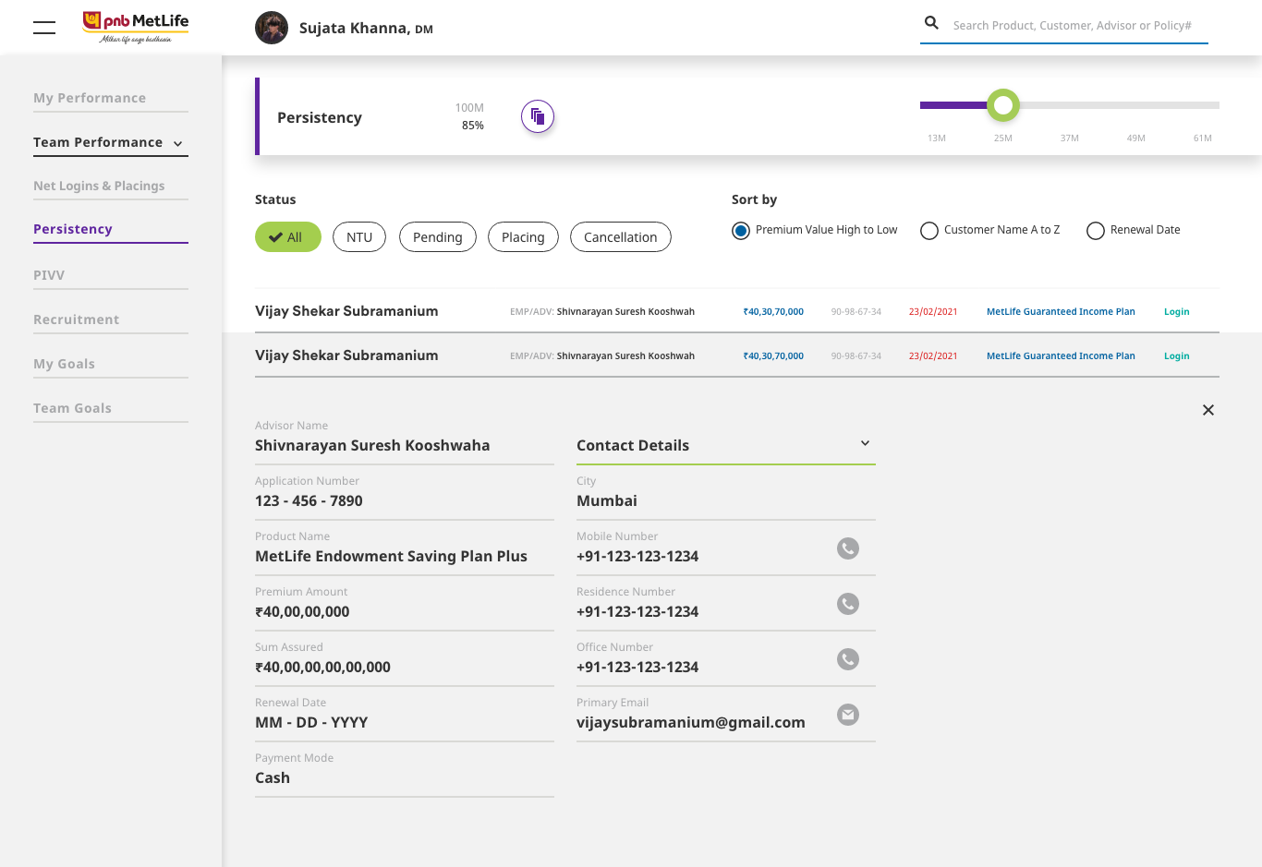Click the email vijaysubramanium@gmail.com
The image size is (1262, 867).
pos(691,722)
